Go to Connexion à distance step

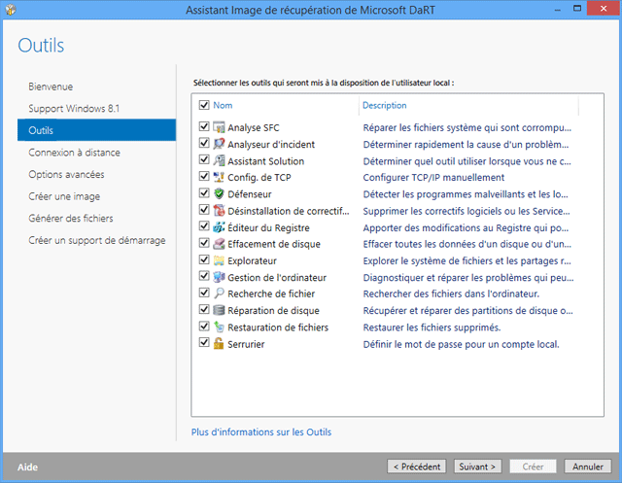[74, 153]
